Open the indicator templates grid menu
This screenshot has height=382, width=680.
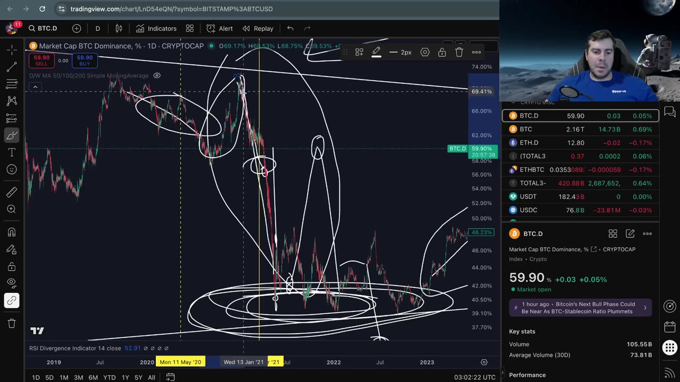click(190, 29)
